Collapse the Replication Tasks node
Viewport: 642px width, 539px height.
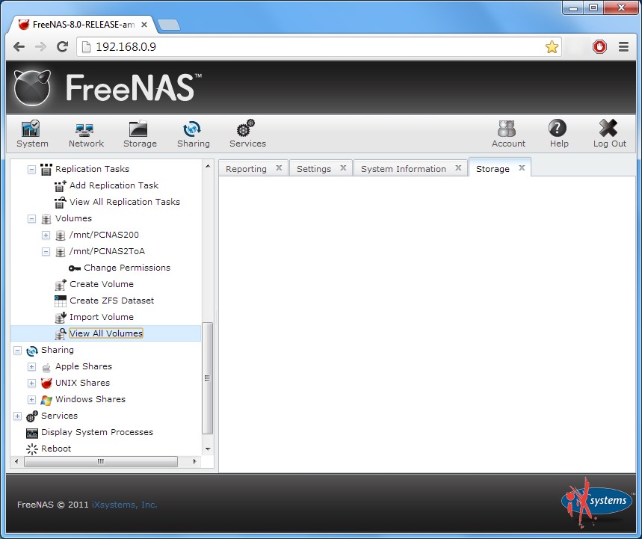pyautogui.click(x=31, y=169)
